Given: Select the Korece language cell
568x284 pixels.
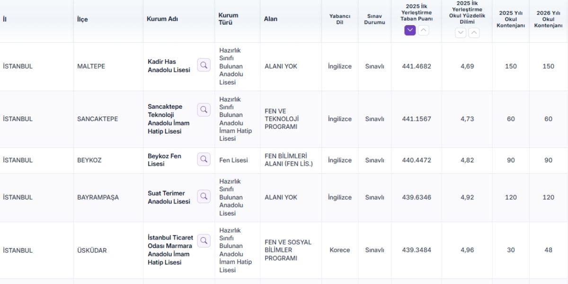Looking at the screenshot, I should [340, 250].
